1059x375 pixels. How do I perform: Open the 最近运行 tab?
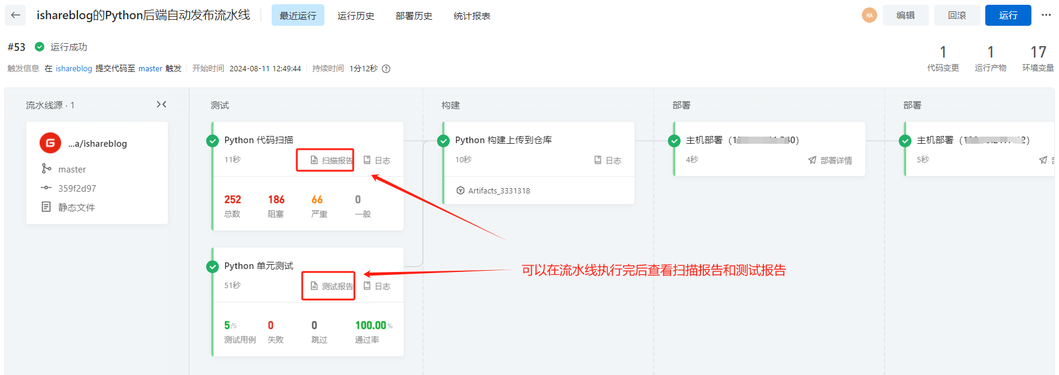[297, 16]
